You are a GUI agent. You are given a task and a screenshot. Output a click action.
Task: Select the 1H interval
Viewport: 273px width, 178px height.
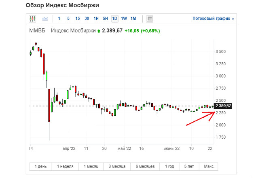[96, 19]
